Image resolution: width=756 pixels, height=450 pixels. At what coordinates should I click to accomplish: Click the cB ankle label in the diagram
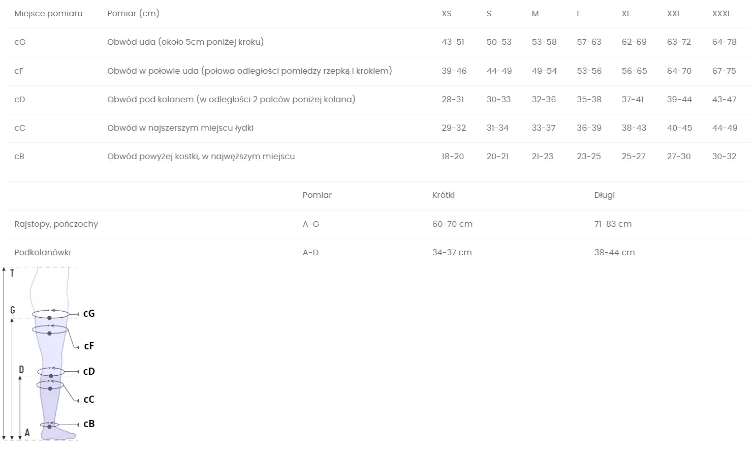tap(89, 424)
